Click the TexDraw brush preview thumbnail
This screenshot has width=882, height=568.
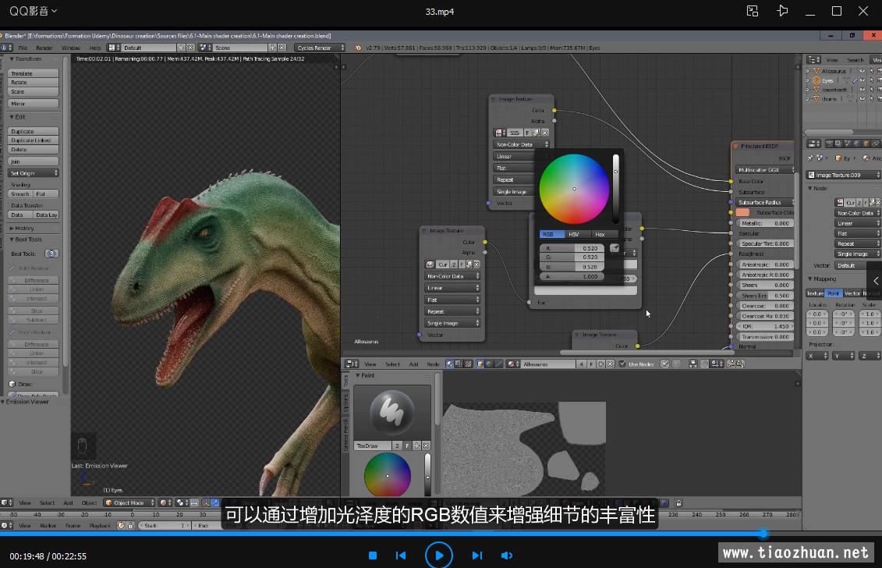click(x=392, y=413)
